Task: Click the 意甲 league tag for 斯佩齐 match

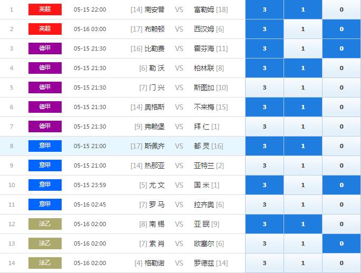Action: (45, 146)
